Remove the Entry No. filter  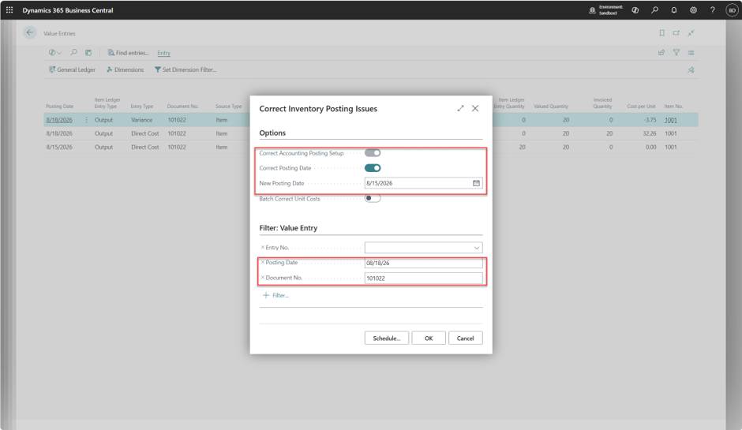point(263,248)
